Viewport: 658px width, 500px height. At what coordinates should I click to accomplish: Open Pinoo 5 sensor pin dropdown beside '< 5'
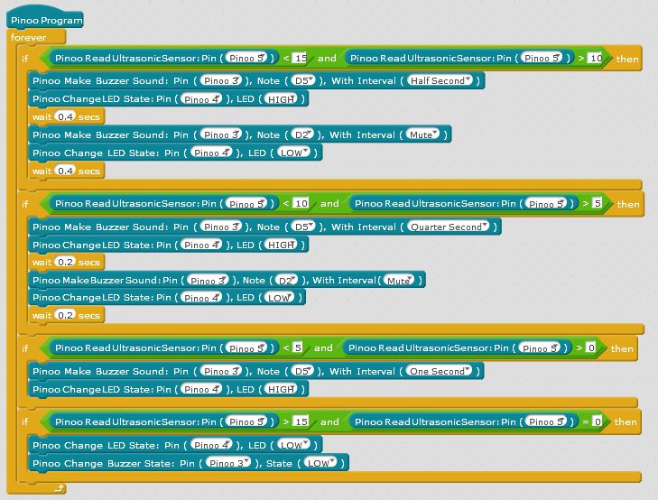[246, 347]
